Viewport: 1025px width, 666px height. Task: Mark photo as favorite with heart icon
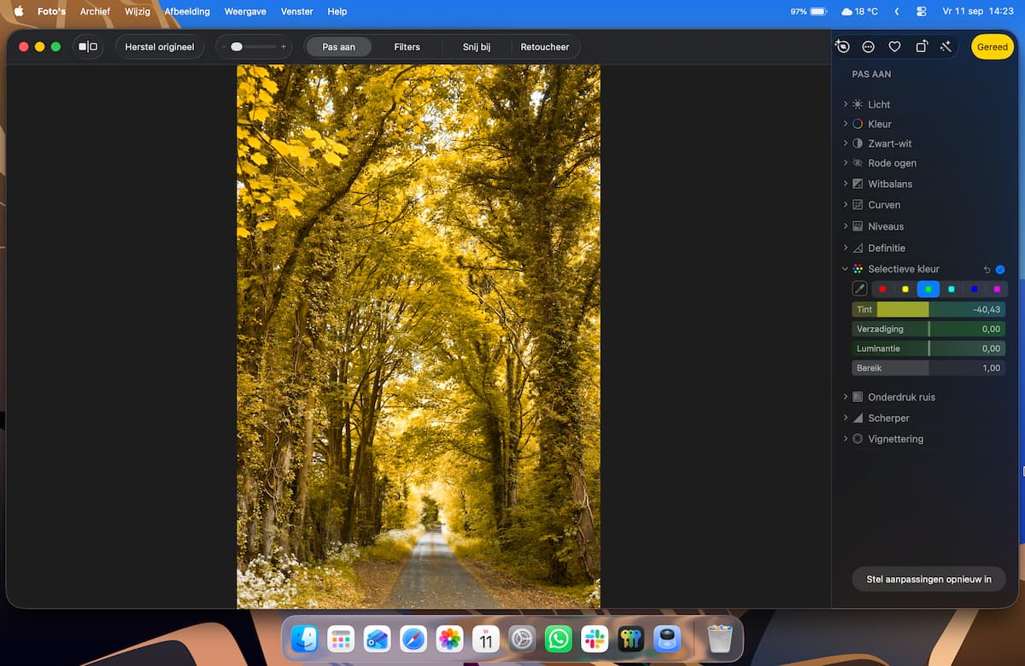point(894,47)
